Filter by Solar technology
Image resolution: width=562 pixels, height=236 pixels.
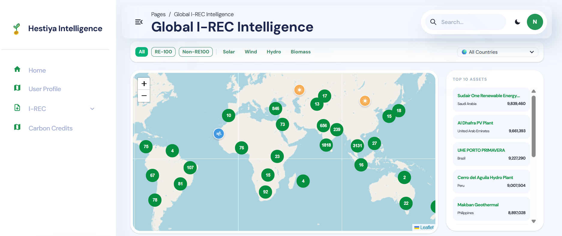point(229,52)
